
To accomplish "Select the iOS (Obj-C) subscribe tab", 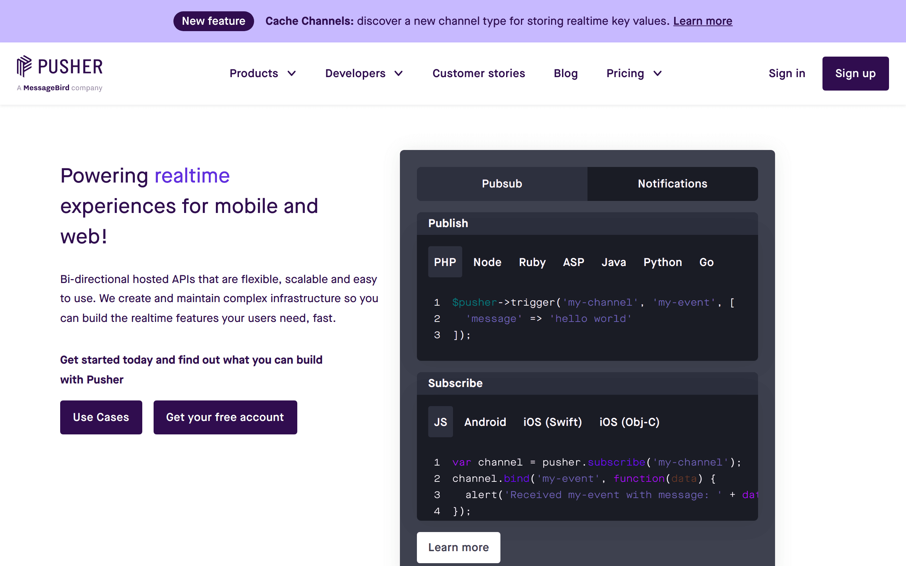I will (x=629, y=422).
